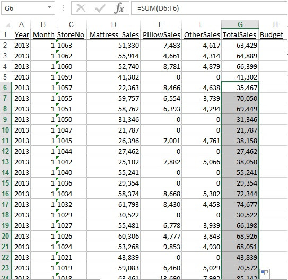Select column G header
This screenshot has width=288, height=280.
pyautogui.click(x=240, y=24)
